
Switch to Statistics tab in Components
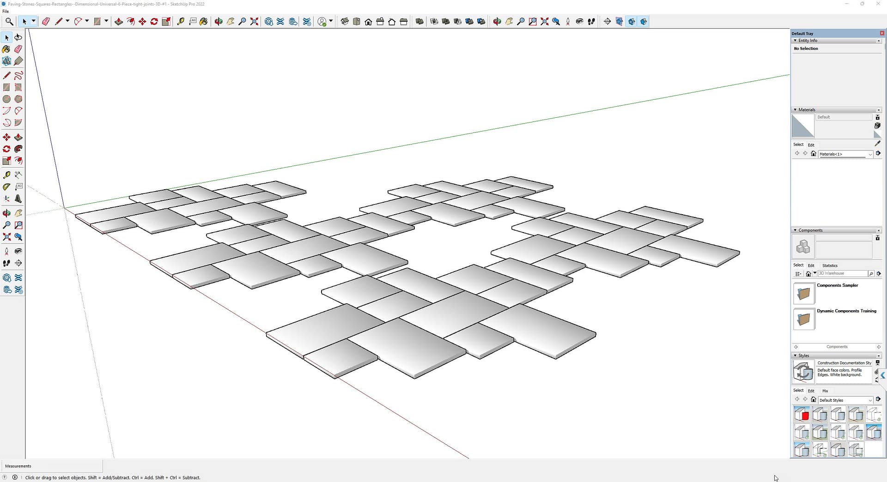[x=830, y=265]
